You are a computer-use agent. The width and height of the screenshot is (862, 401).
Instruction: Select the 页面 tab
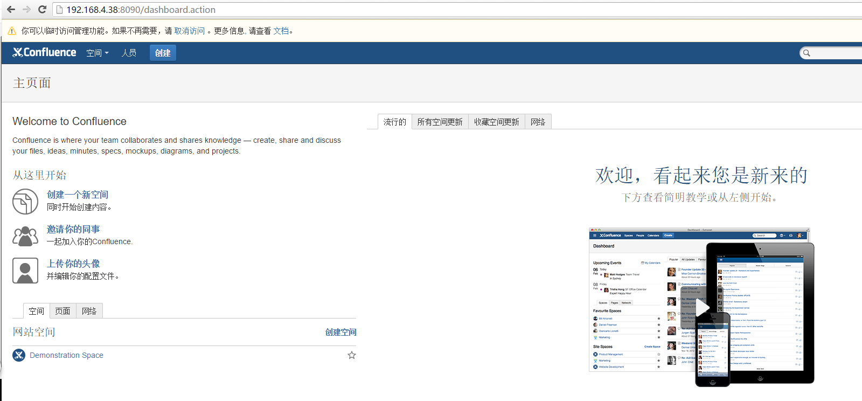[62, 311]
